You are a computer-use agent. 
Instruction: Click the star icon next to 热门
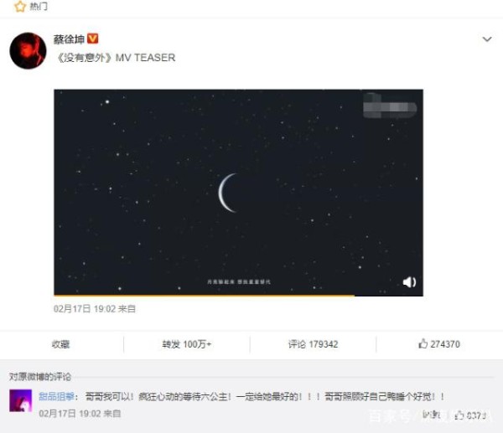[20, 6]
